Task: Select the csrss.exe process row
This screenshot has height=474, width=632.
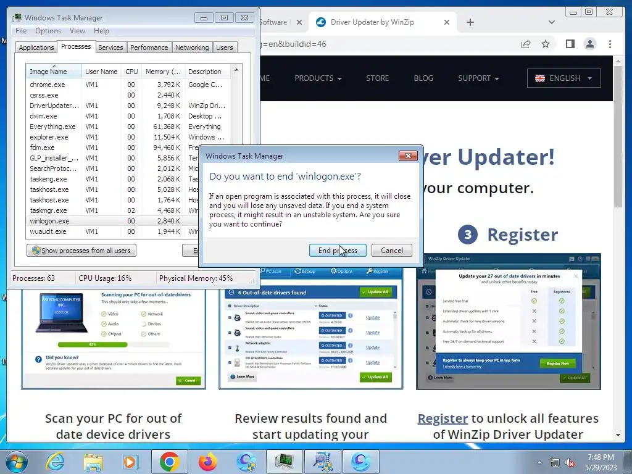Action: 128,95
